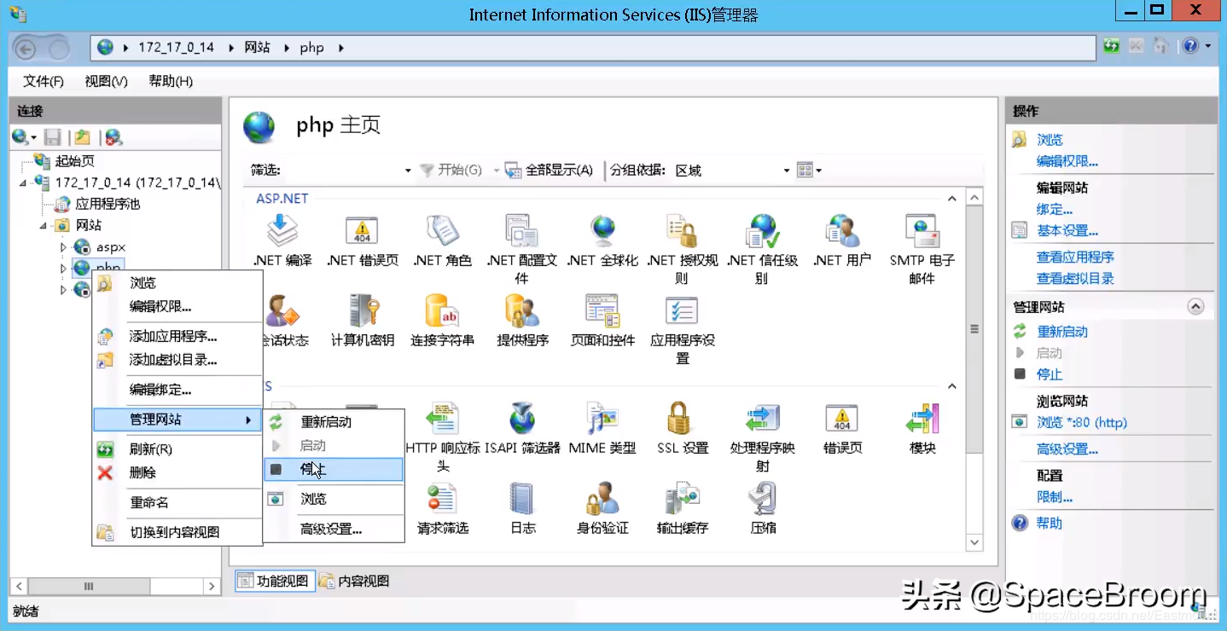Collapse the 网站 tree node
The image size is (1227, 631).
click(43, 226)
